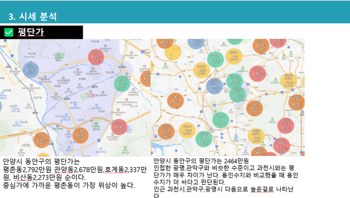The height and width of the screenshot is (198, 350).
Task: Click the orange 시흥시 marker on right map
Action: pos(176,101)
